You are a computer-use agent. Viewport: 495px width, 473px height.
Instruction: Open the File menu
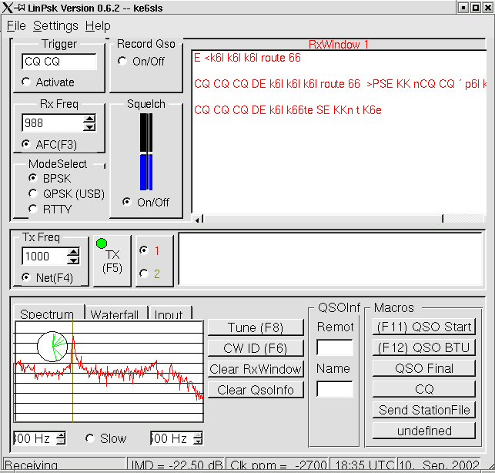coord(16,26)
